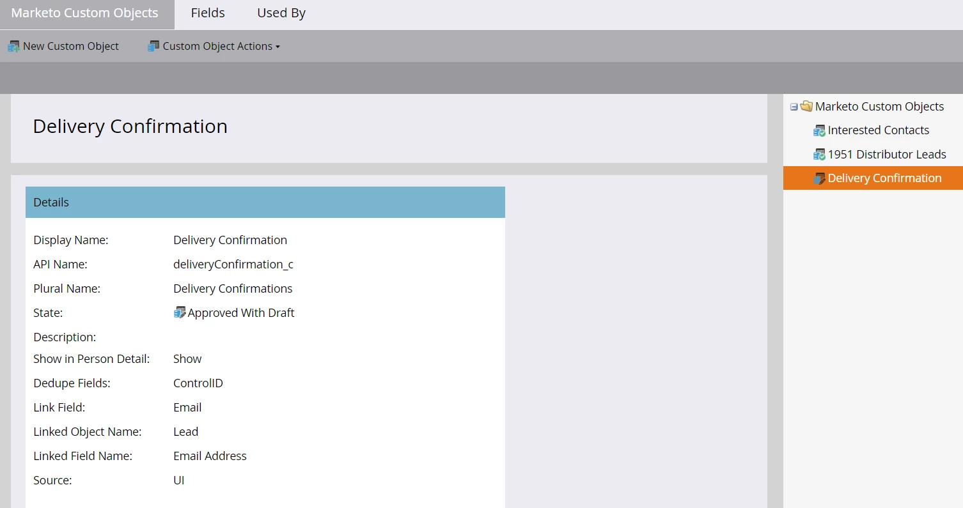Click the Marketo Custom Objects root node label
The image size is (963, 508).
click(879, 106)
